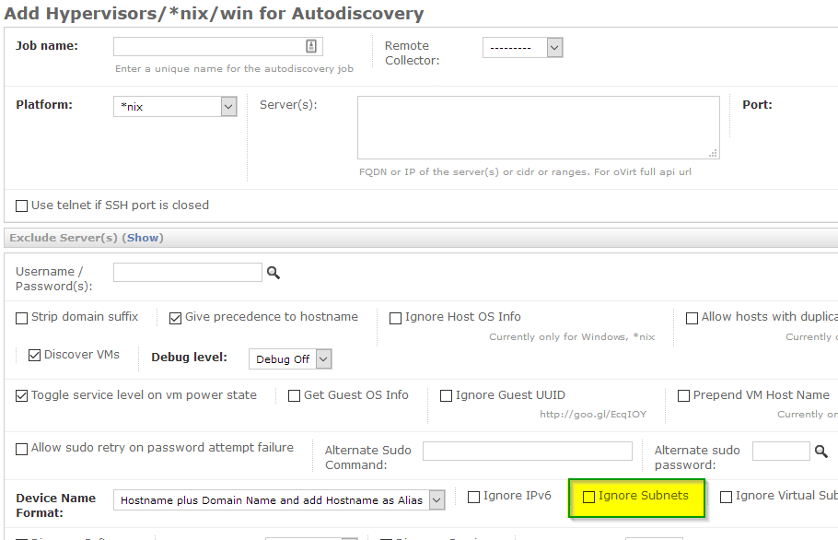838x540 pixels.
Task: Disable Discover VMs
Action: tap(34, 356)
